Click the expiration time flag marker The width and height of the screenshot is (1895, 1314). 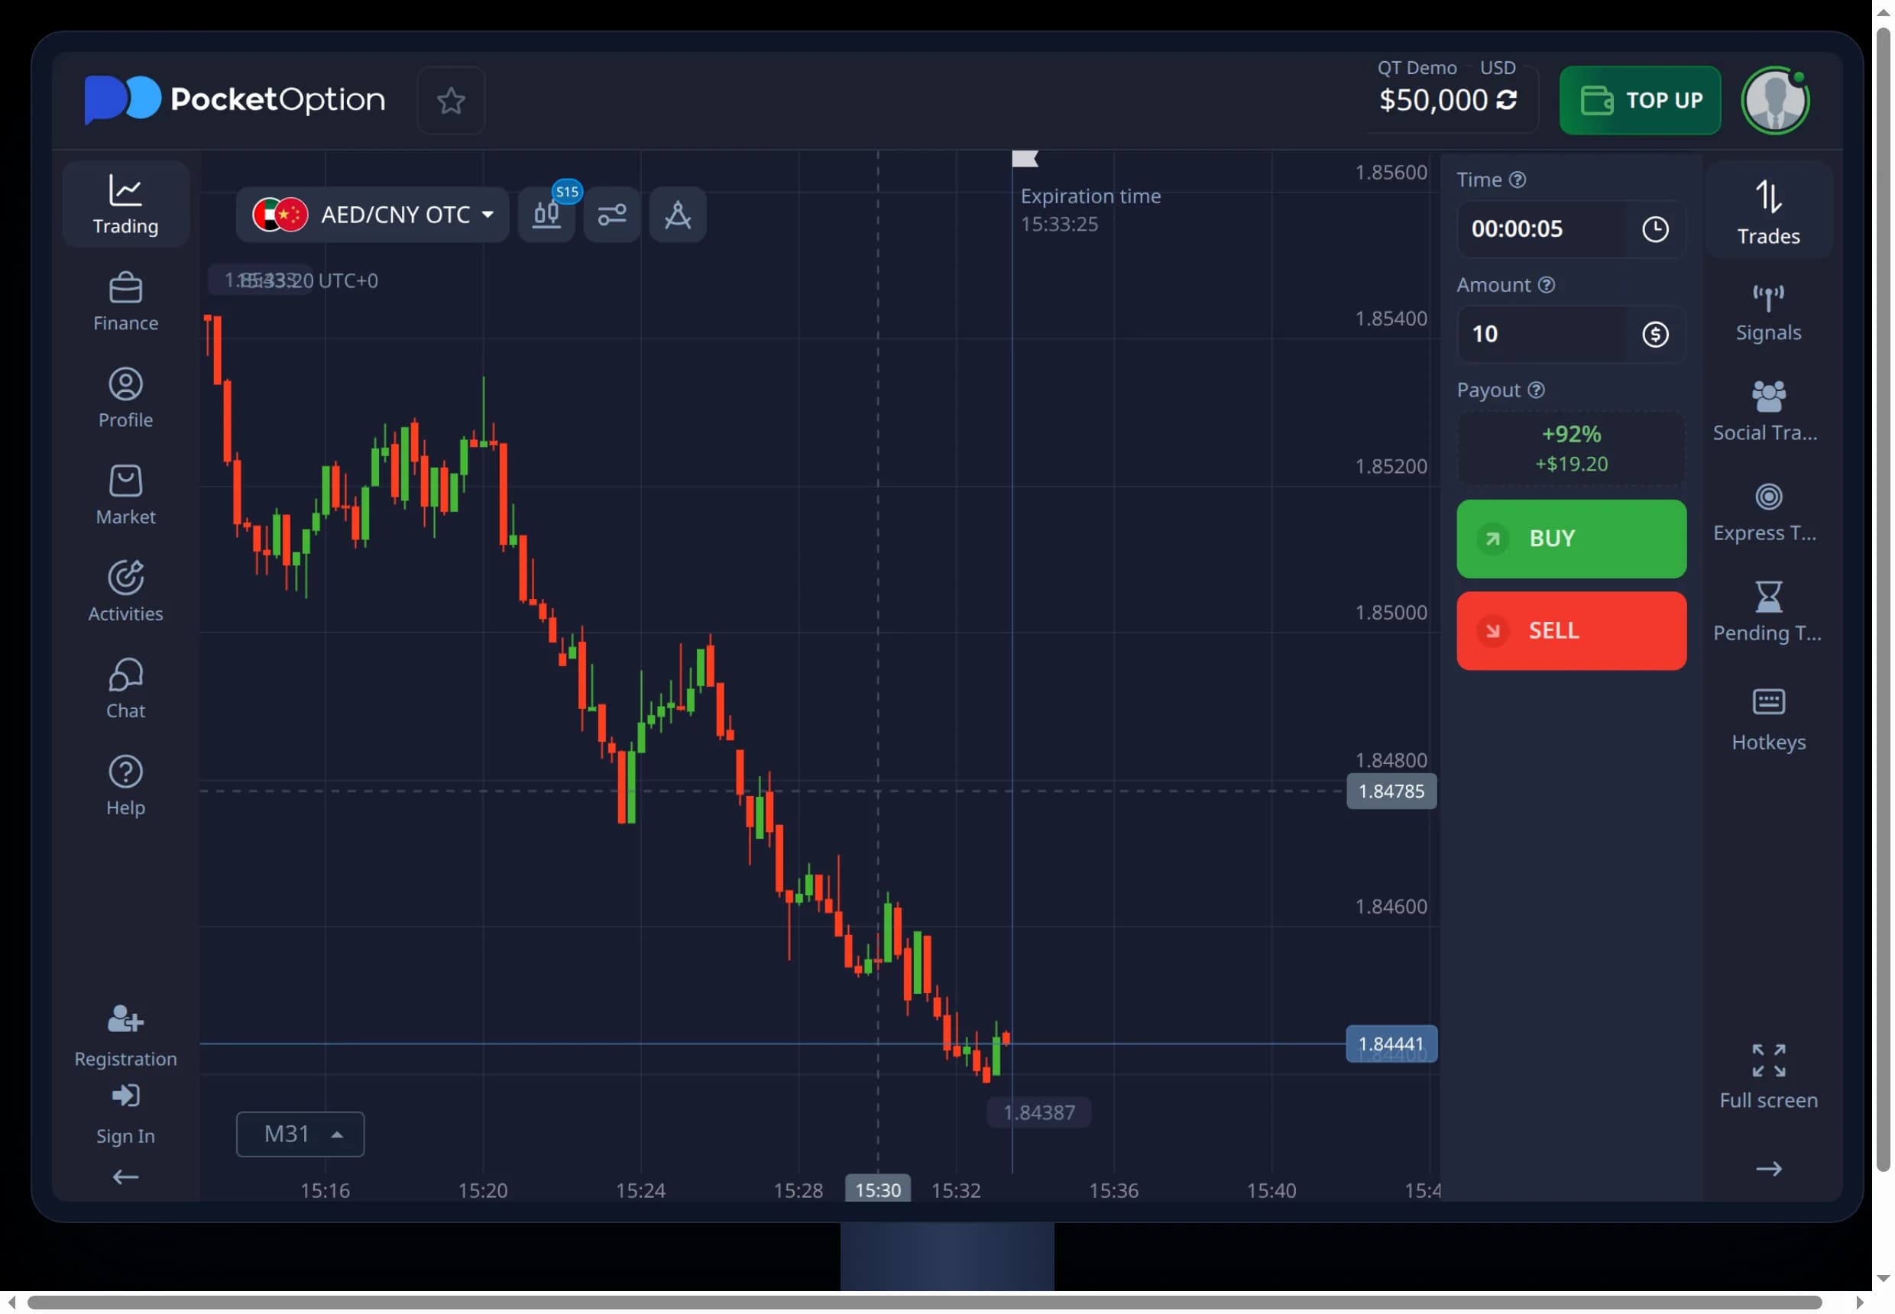click(1025, 159)
